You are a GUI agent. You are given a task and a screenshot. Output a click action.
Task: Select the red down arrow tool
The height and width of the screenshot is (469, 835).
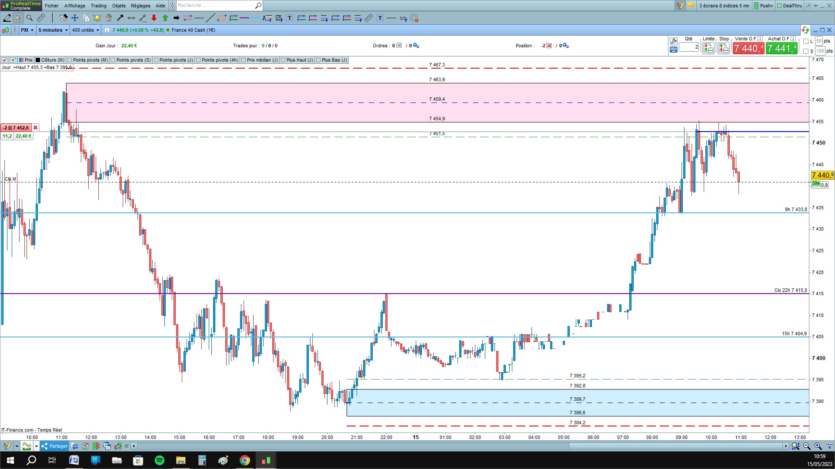(154, 18)
